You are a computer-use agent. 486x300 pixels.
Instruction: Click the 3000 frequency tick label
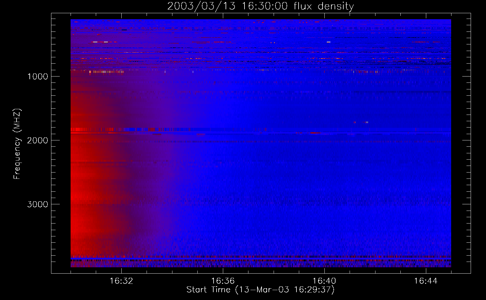38,204
